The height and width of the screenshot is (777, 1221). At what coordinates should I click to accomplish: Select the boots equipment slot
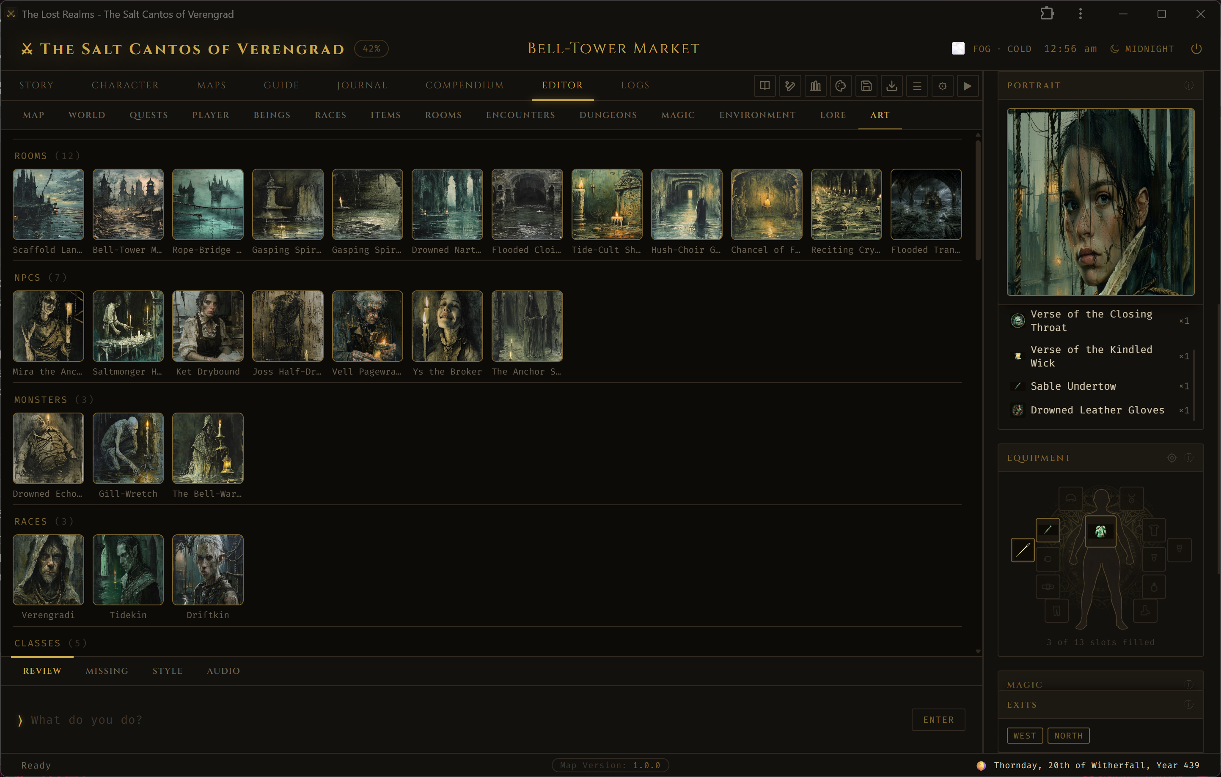click(1145, 610)
